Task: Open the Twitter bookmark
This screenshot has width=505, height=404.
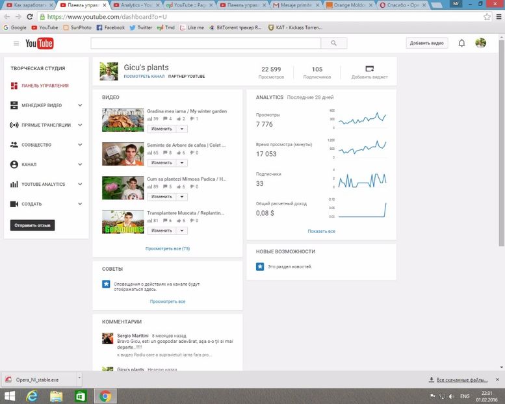Action: pos(141,28)
